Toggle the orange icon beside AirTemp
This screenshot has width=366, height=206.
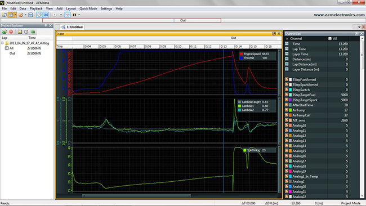click(x=287, y=110)
